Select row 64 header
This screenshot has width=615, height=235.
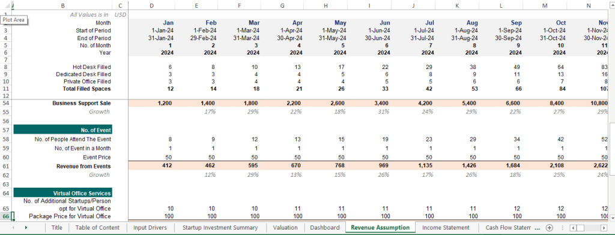[6, 193]
